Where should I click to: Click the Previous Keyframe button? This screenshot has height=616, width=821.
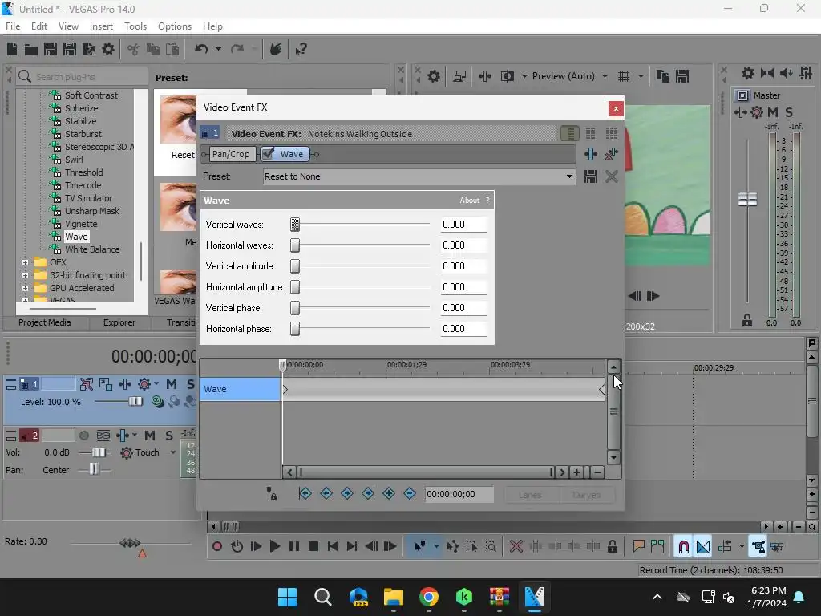click(x=326, y=493)
